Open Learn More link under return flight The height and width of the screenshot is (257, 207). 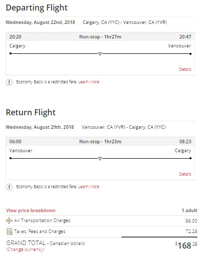[88, 187]
